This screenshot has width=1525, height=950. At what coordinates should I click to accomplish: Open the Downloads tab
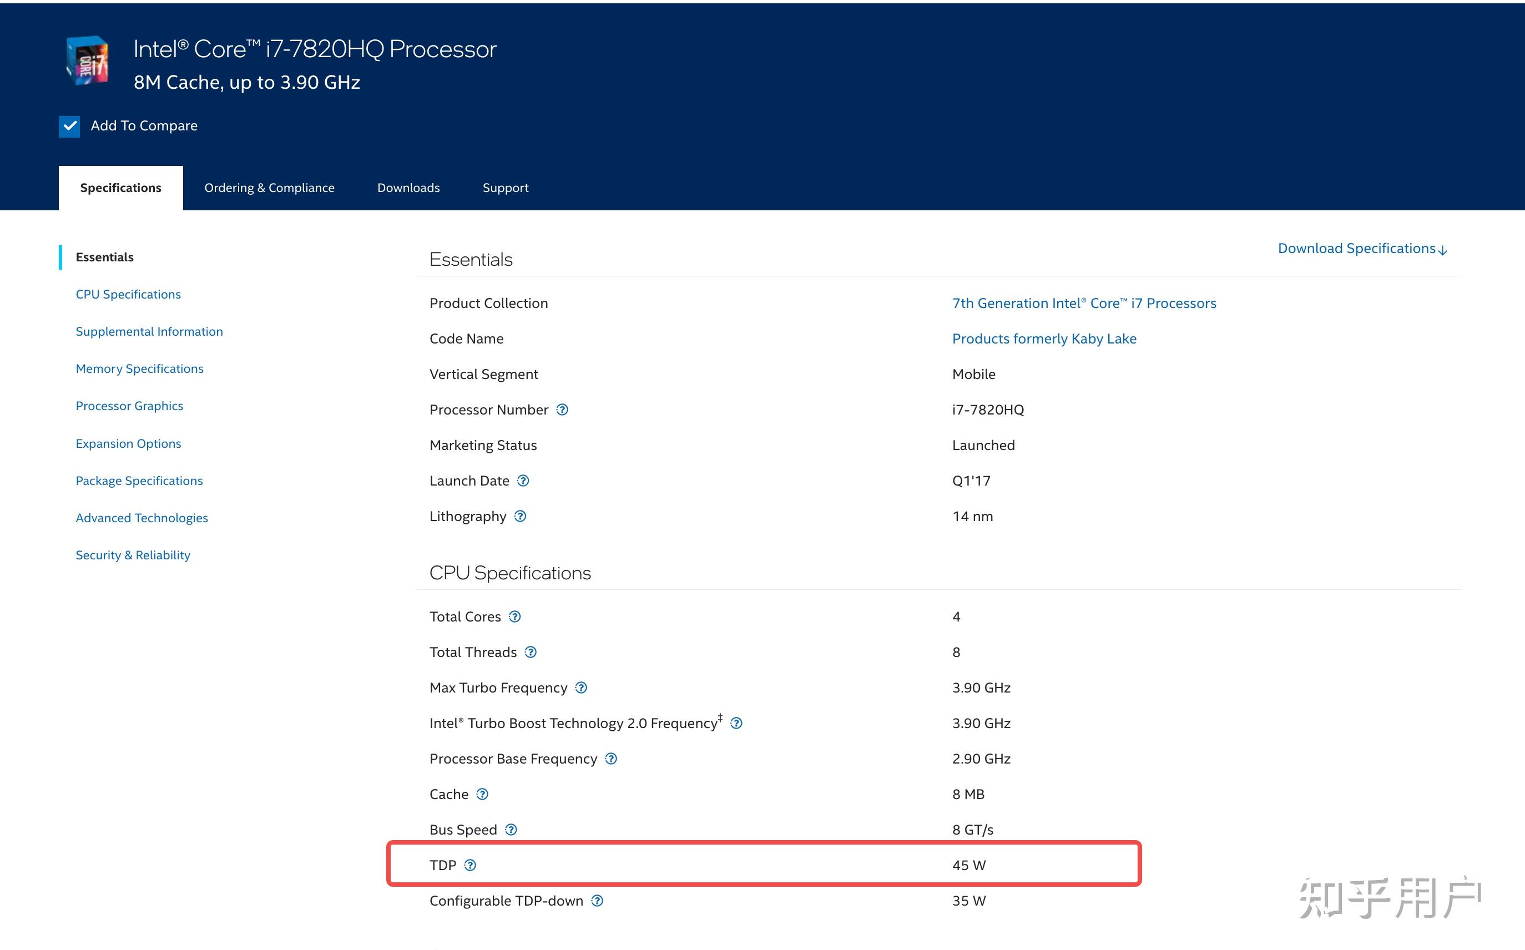[x=408, y=188]
